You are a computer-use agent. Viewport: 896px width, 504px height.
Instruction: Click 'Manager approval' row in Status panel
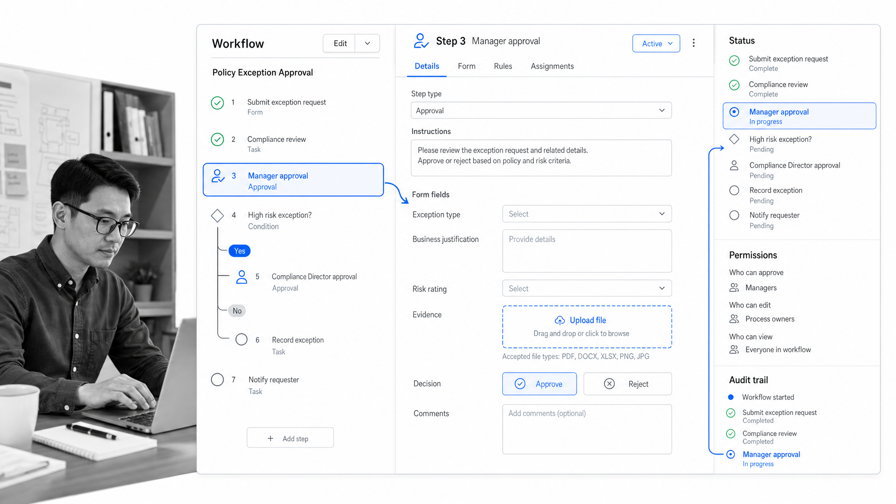point(799,116)
